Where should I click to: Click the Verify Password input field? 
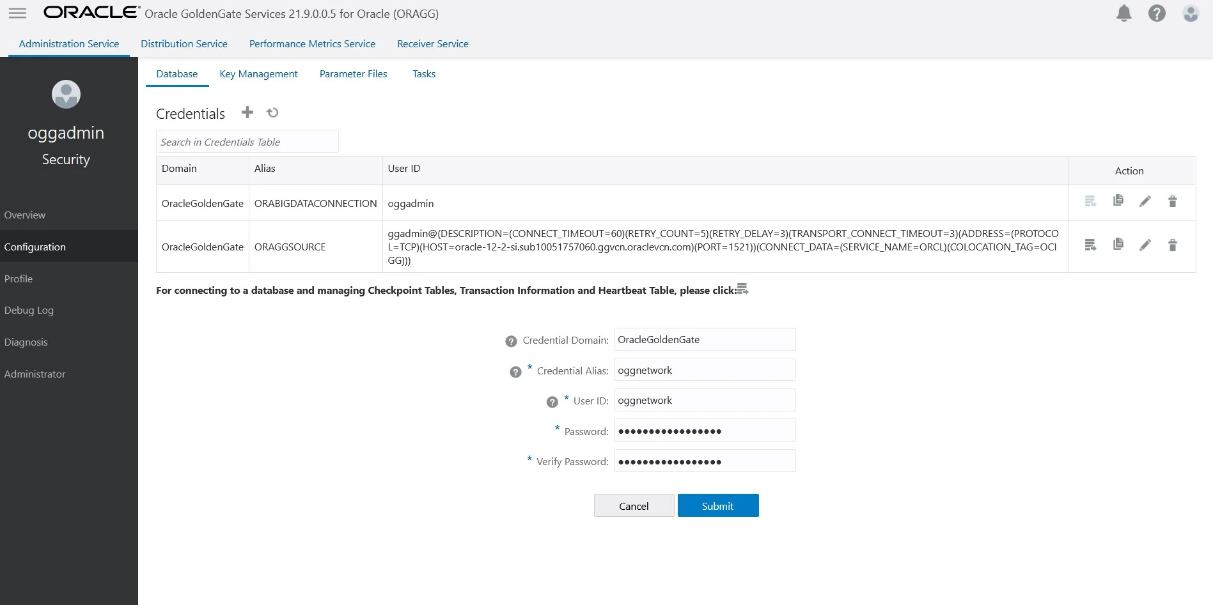coord(705,461)
